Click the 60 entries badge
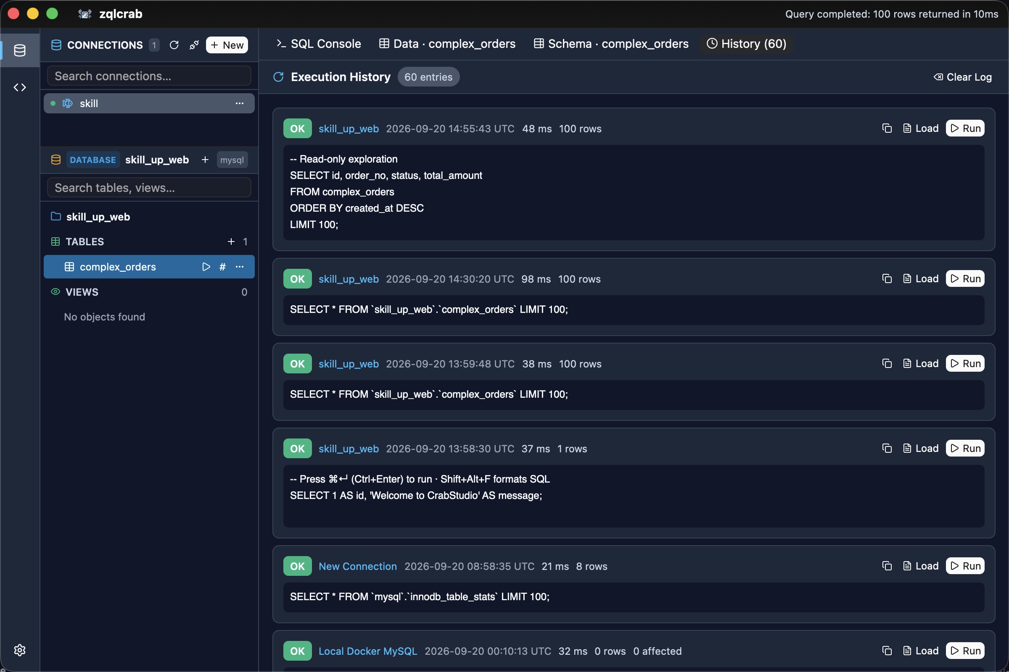1009x672 pixels. click(428, 77)
